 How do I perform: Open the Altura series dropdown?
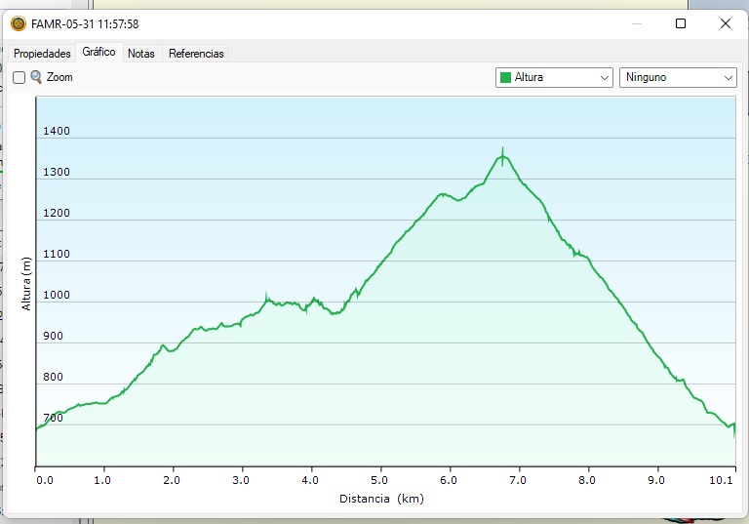coord(553,77)
